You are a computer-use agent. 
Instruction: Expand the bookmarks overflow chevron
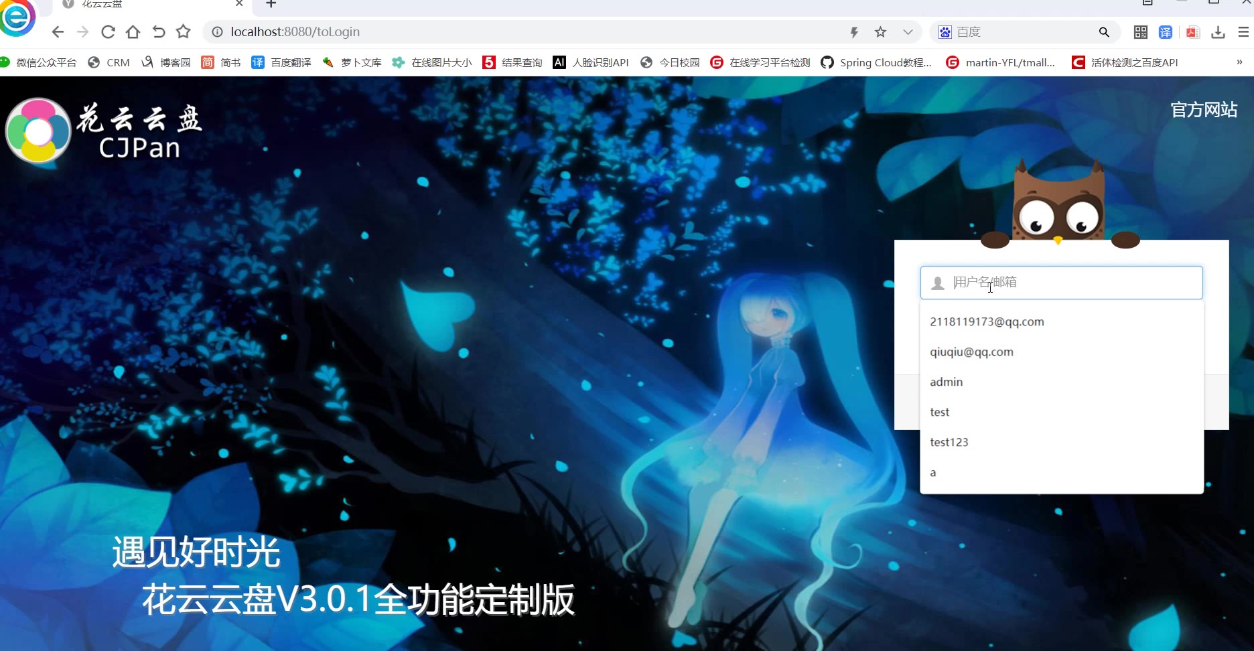tap(1239, 62)
